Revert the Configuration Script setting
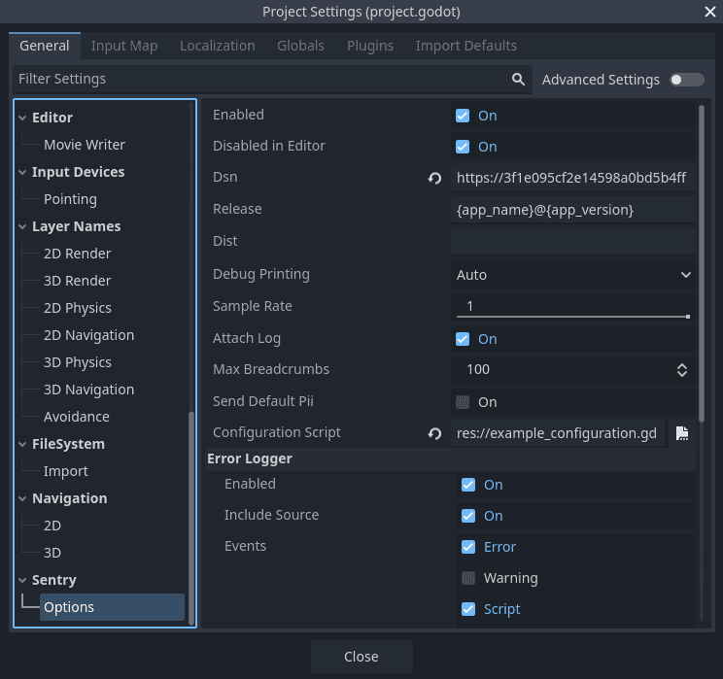Screen dimensions: 723x679 click(x=434, y=433)
